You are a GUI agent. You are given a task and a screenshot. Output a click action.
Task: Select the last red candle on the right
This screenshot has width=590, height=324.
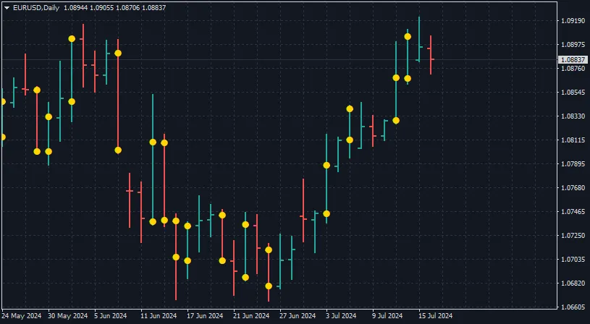pos(431,54)
